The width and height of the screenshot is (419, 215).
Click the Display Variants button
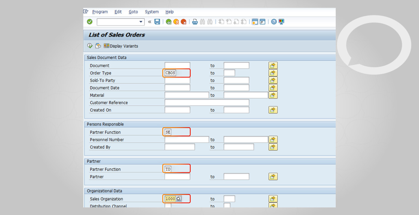pos(121,46)
